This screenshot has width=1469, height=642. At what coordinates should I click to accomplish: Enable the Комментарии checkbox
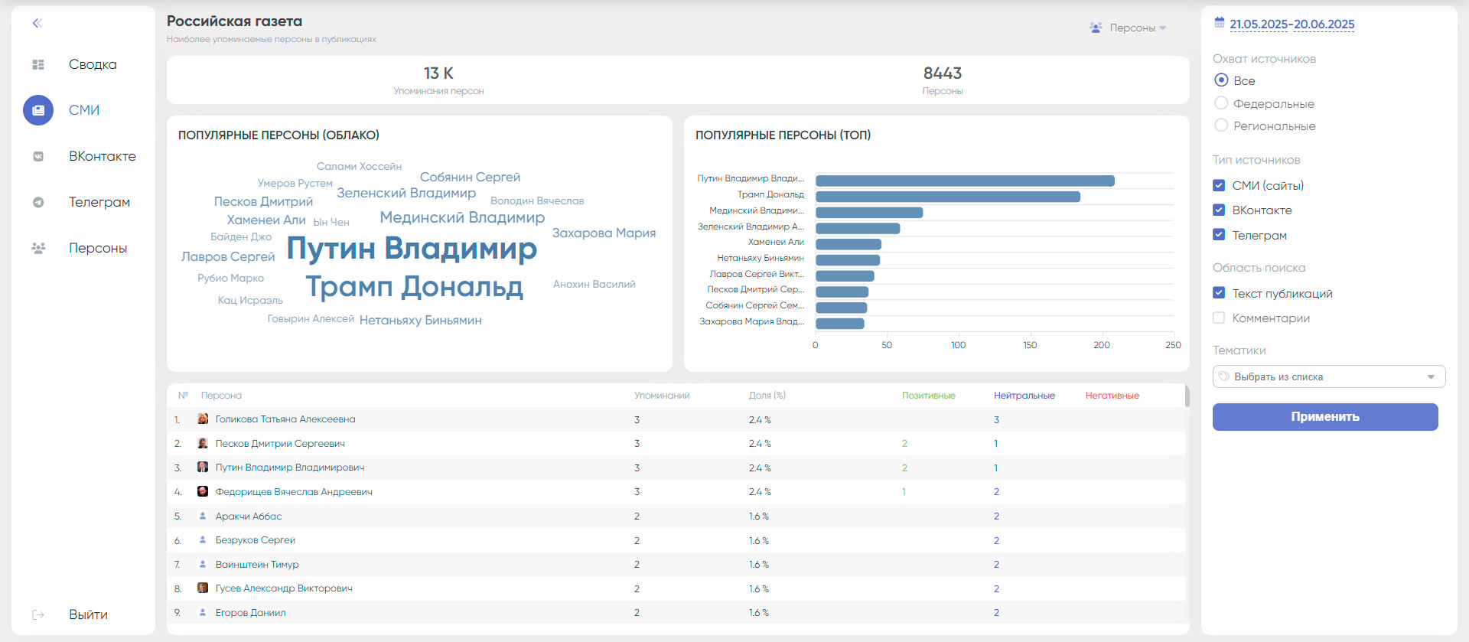pyautogui.click(x=1219, y=318)
